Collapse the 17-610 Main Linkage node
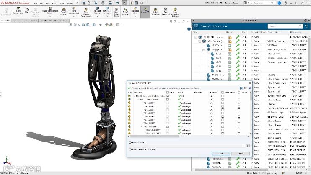This screenshot has height=175, width=311. [204, 49]
